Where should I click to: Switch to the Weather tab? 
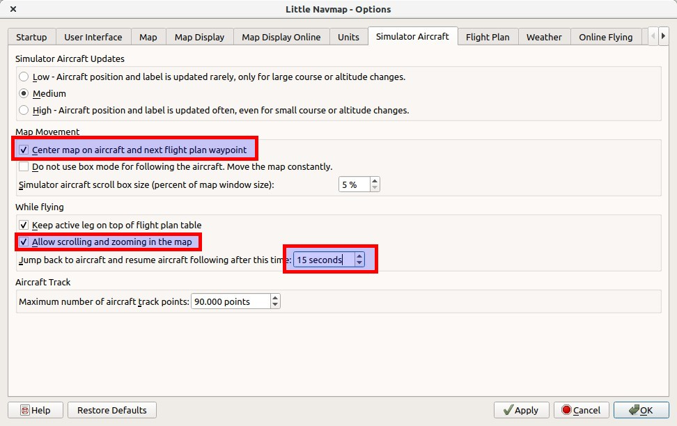(x=544, y=37)
